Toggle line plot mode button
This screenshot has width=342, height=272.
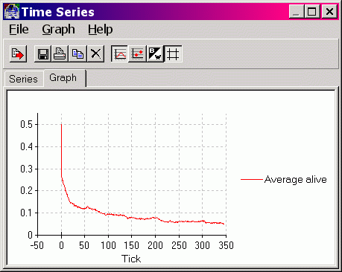tap(120, 54)
